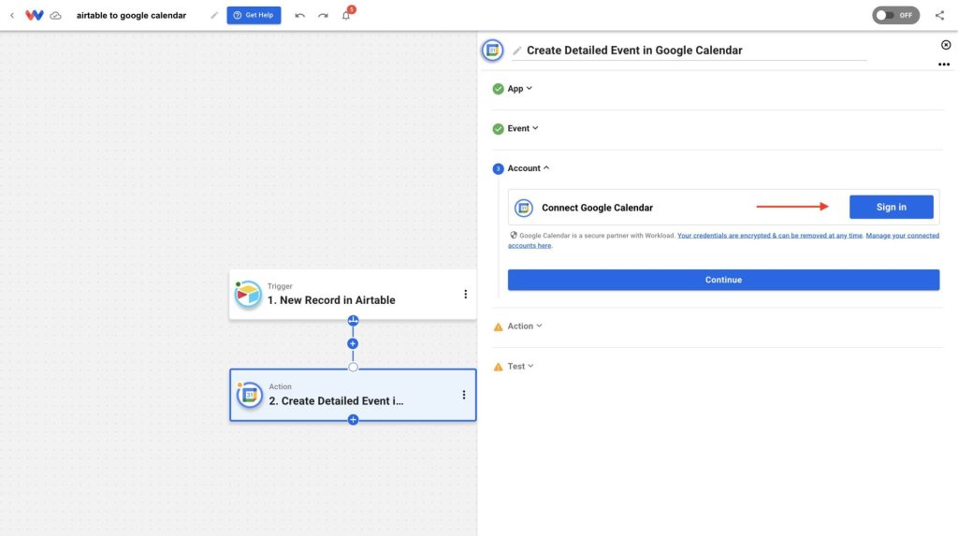Click the Action section warning icon

[x=498, y=327]
